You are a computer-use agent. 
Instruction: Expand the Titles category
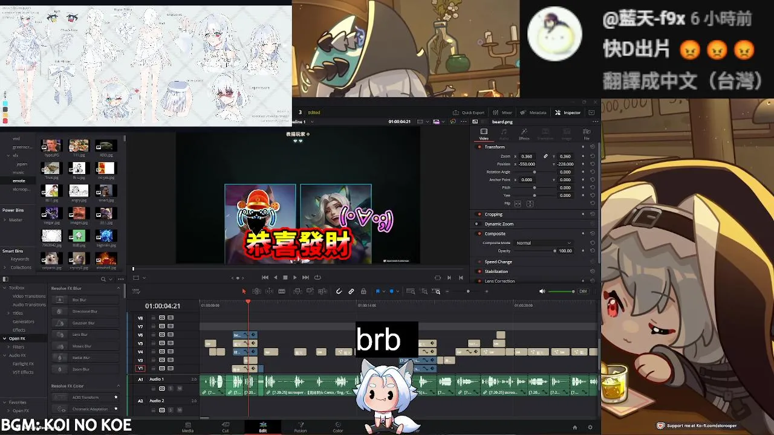9,313
